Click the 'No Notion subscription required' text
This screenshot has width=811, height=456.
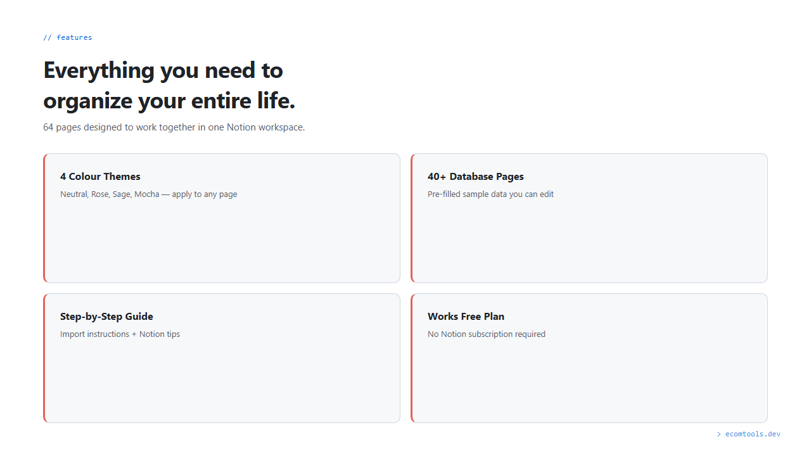click(x=486, y=334)
